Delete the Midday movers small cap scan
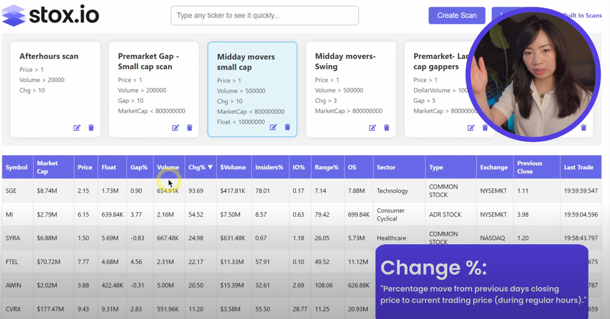Image resolution: width=610 pixels, height=319 pixels. tap(287, 127)
